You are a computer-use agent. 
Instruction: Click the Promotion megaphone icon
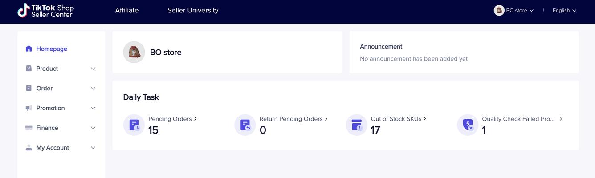pos(29,108)
